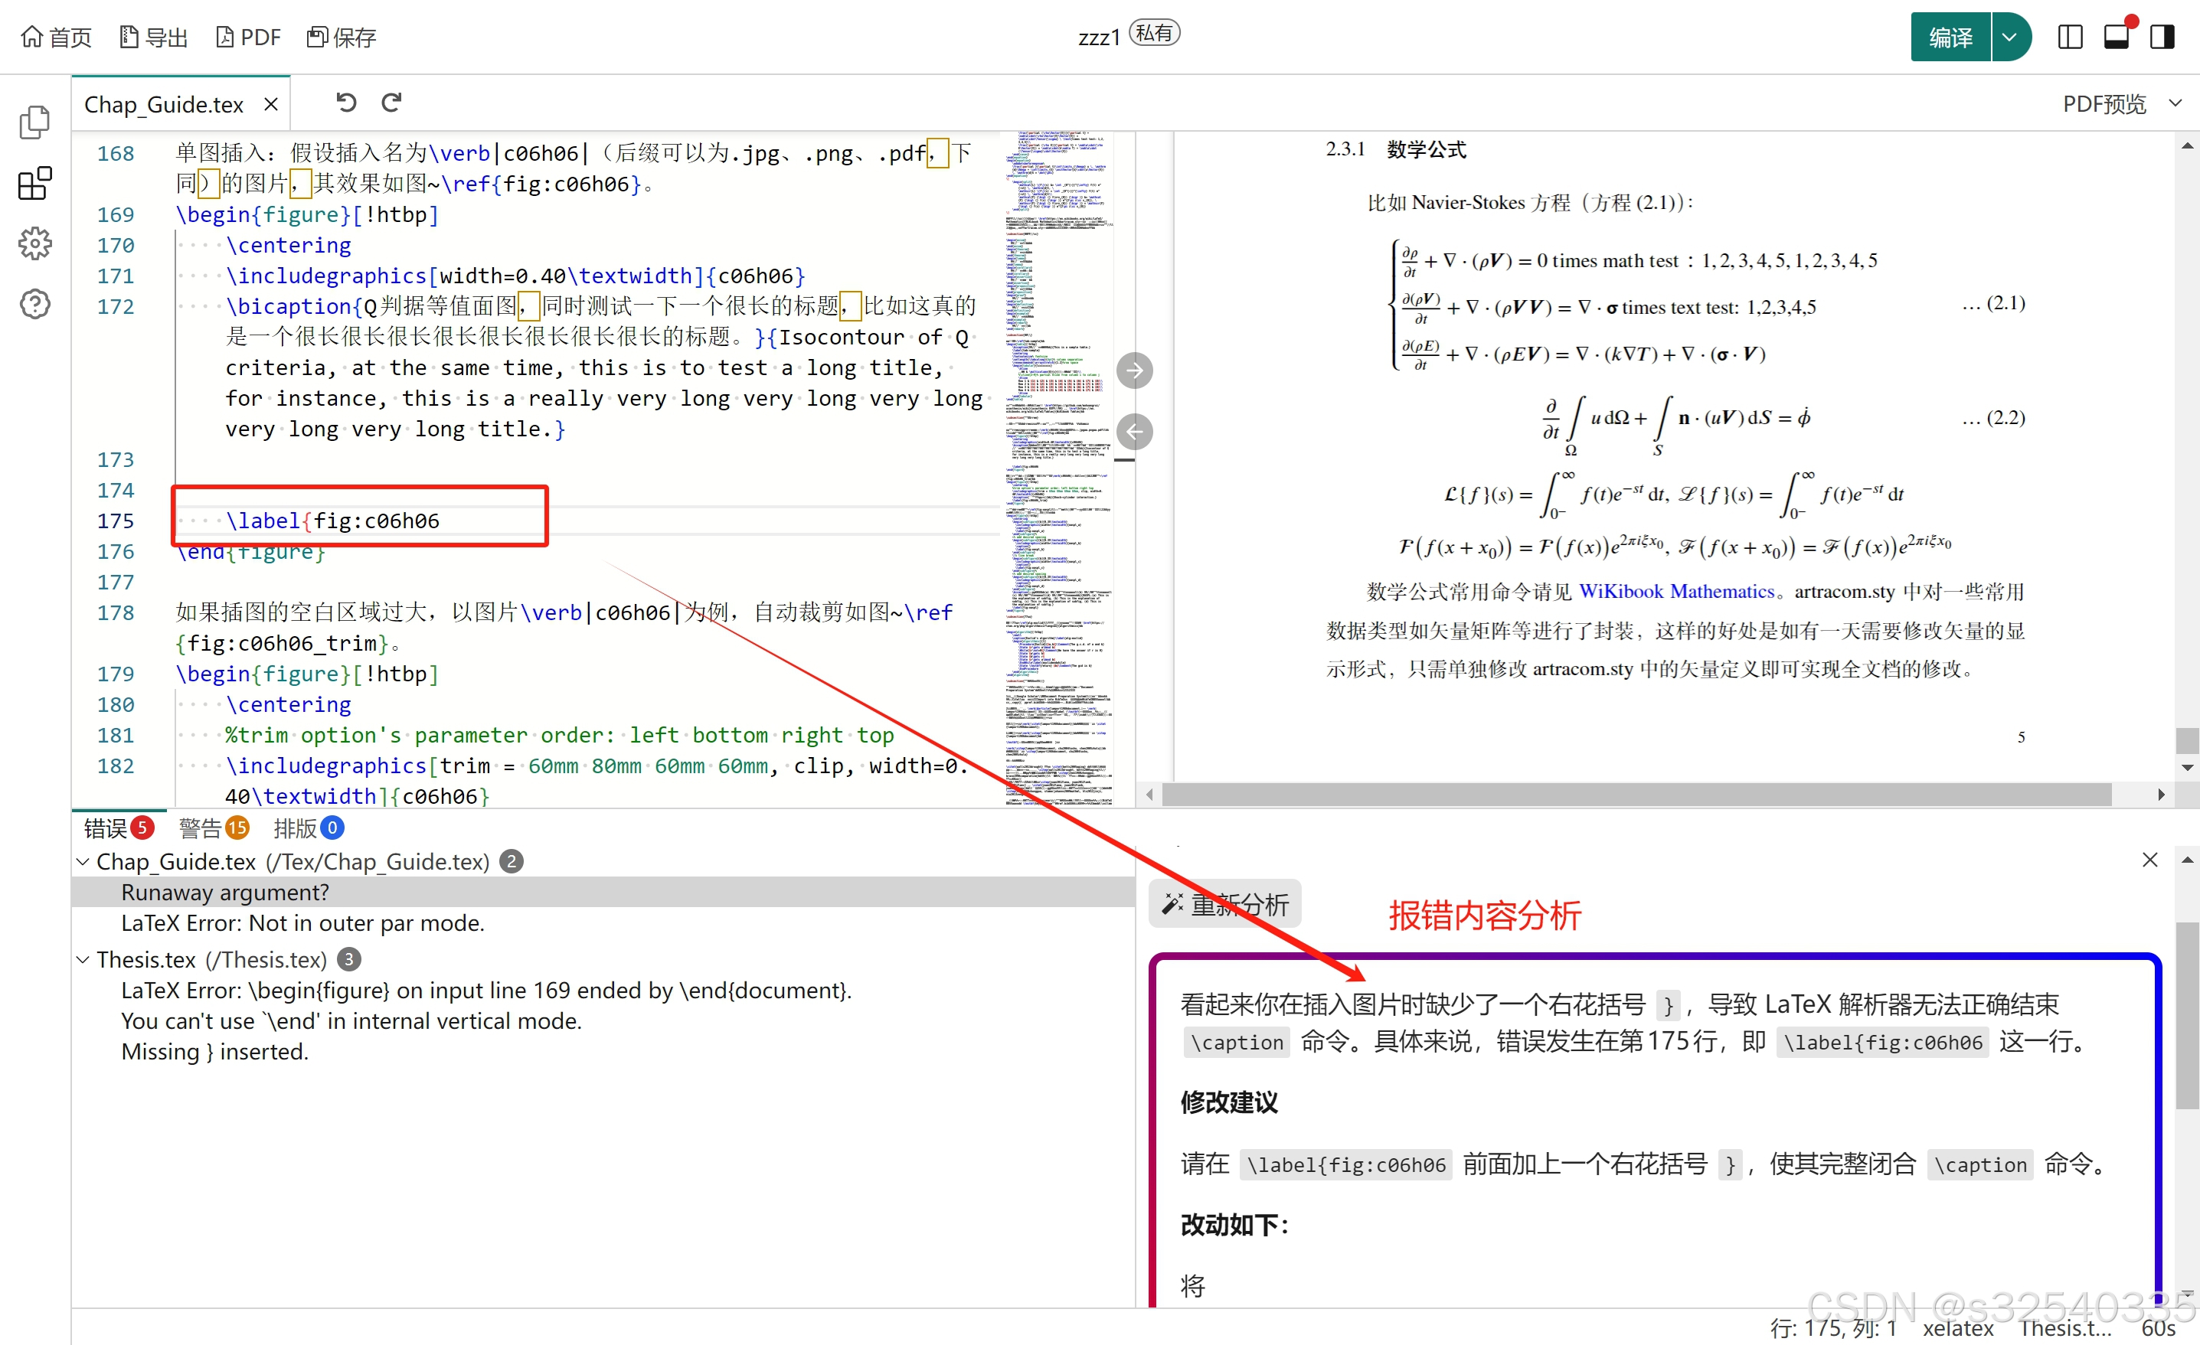Click right arrow sync to PDF
This screenshot has width=2200, height=1345.
coord(1134,371)
